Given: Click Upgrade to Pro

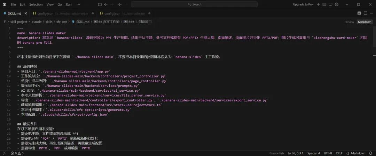Looking at the screenshot, I should coord(303,4).
